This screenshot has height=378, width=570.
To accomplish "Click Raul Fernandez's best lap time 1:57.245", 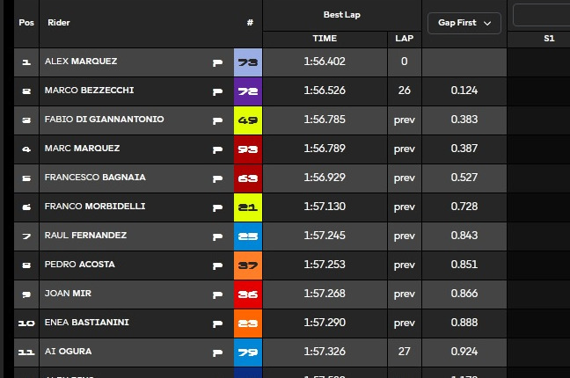I will [325, 236].
